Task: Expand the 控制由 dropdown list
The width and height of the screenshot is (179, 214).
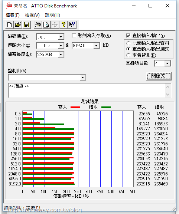Action: point(82,78)
